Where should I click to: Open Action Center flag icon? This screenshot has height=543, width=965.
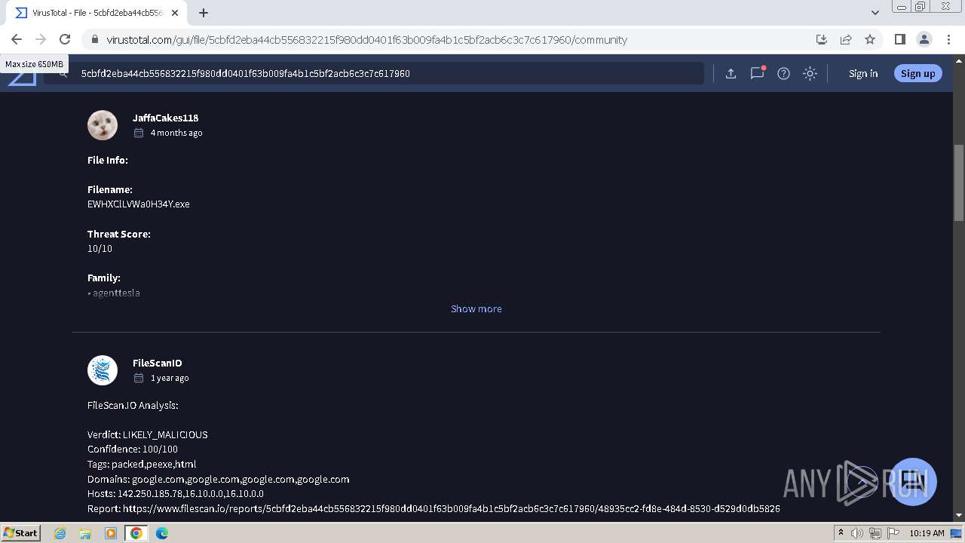click(x=892, y=533)
